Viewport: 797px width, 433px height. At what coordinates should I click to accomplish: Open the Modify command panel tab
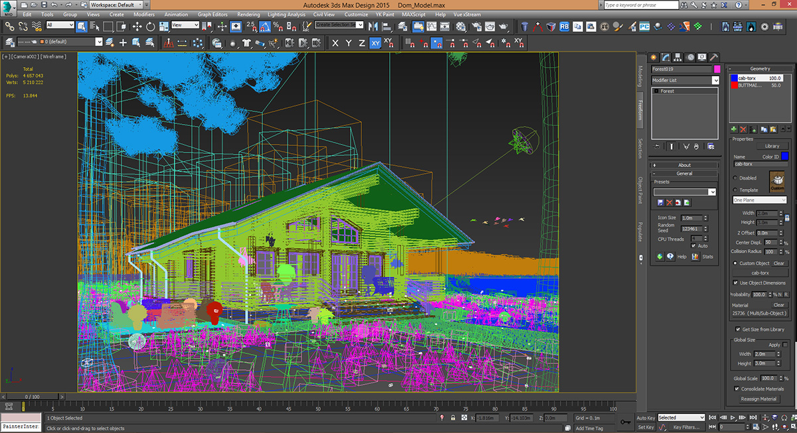pyautogui.click(x=665, y=57)
